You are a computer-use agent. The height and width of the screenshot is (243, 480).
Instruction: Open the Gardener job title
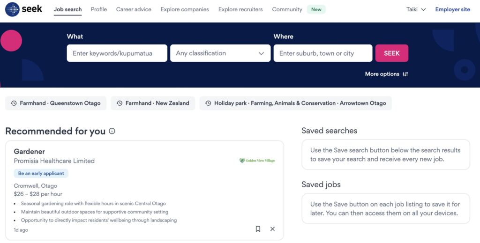coord(30,152)
